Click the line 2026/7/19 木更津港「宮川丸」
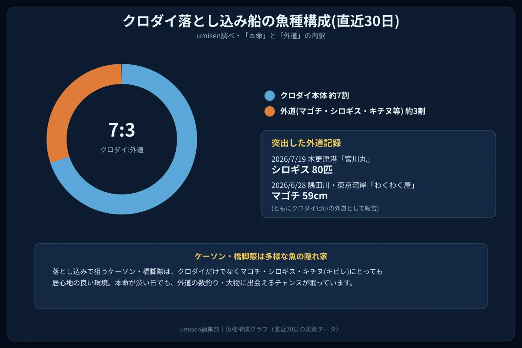The height and width of the screenshot is (348, 522). tap(321, 159)
